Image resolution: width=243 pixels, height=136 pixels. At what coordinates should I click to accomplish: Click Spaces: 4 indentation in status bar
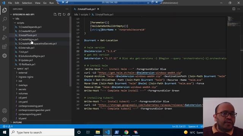(x=193, y=126)
